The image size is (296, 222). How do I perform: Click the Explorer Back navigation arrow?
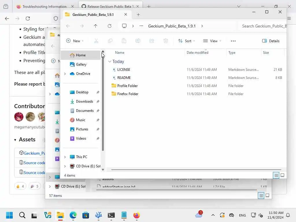click(68, 26)
